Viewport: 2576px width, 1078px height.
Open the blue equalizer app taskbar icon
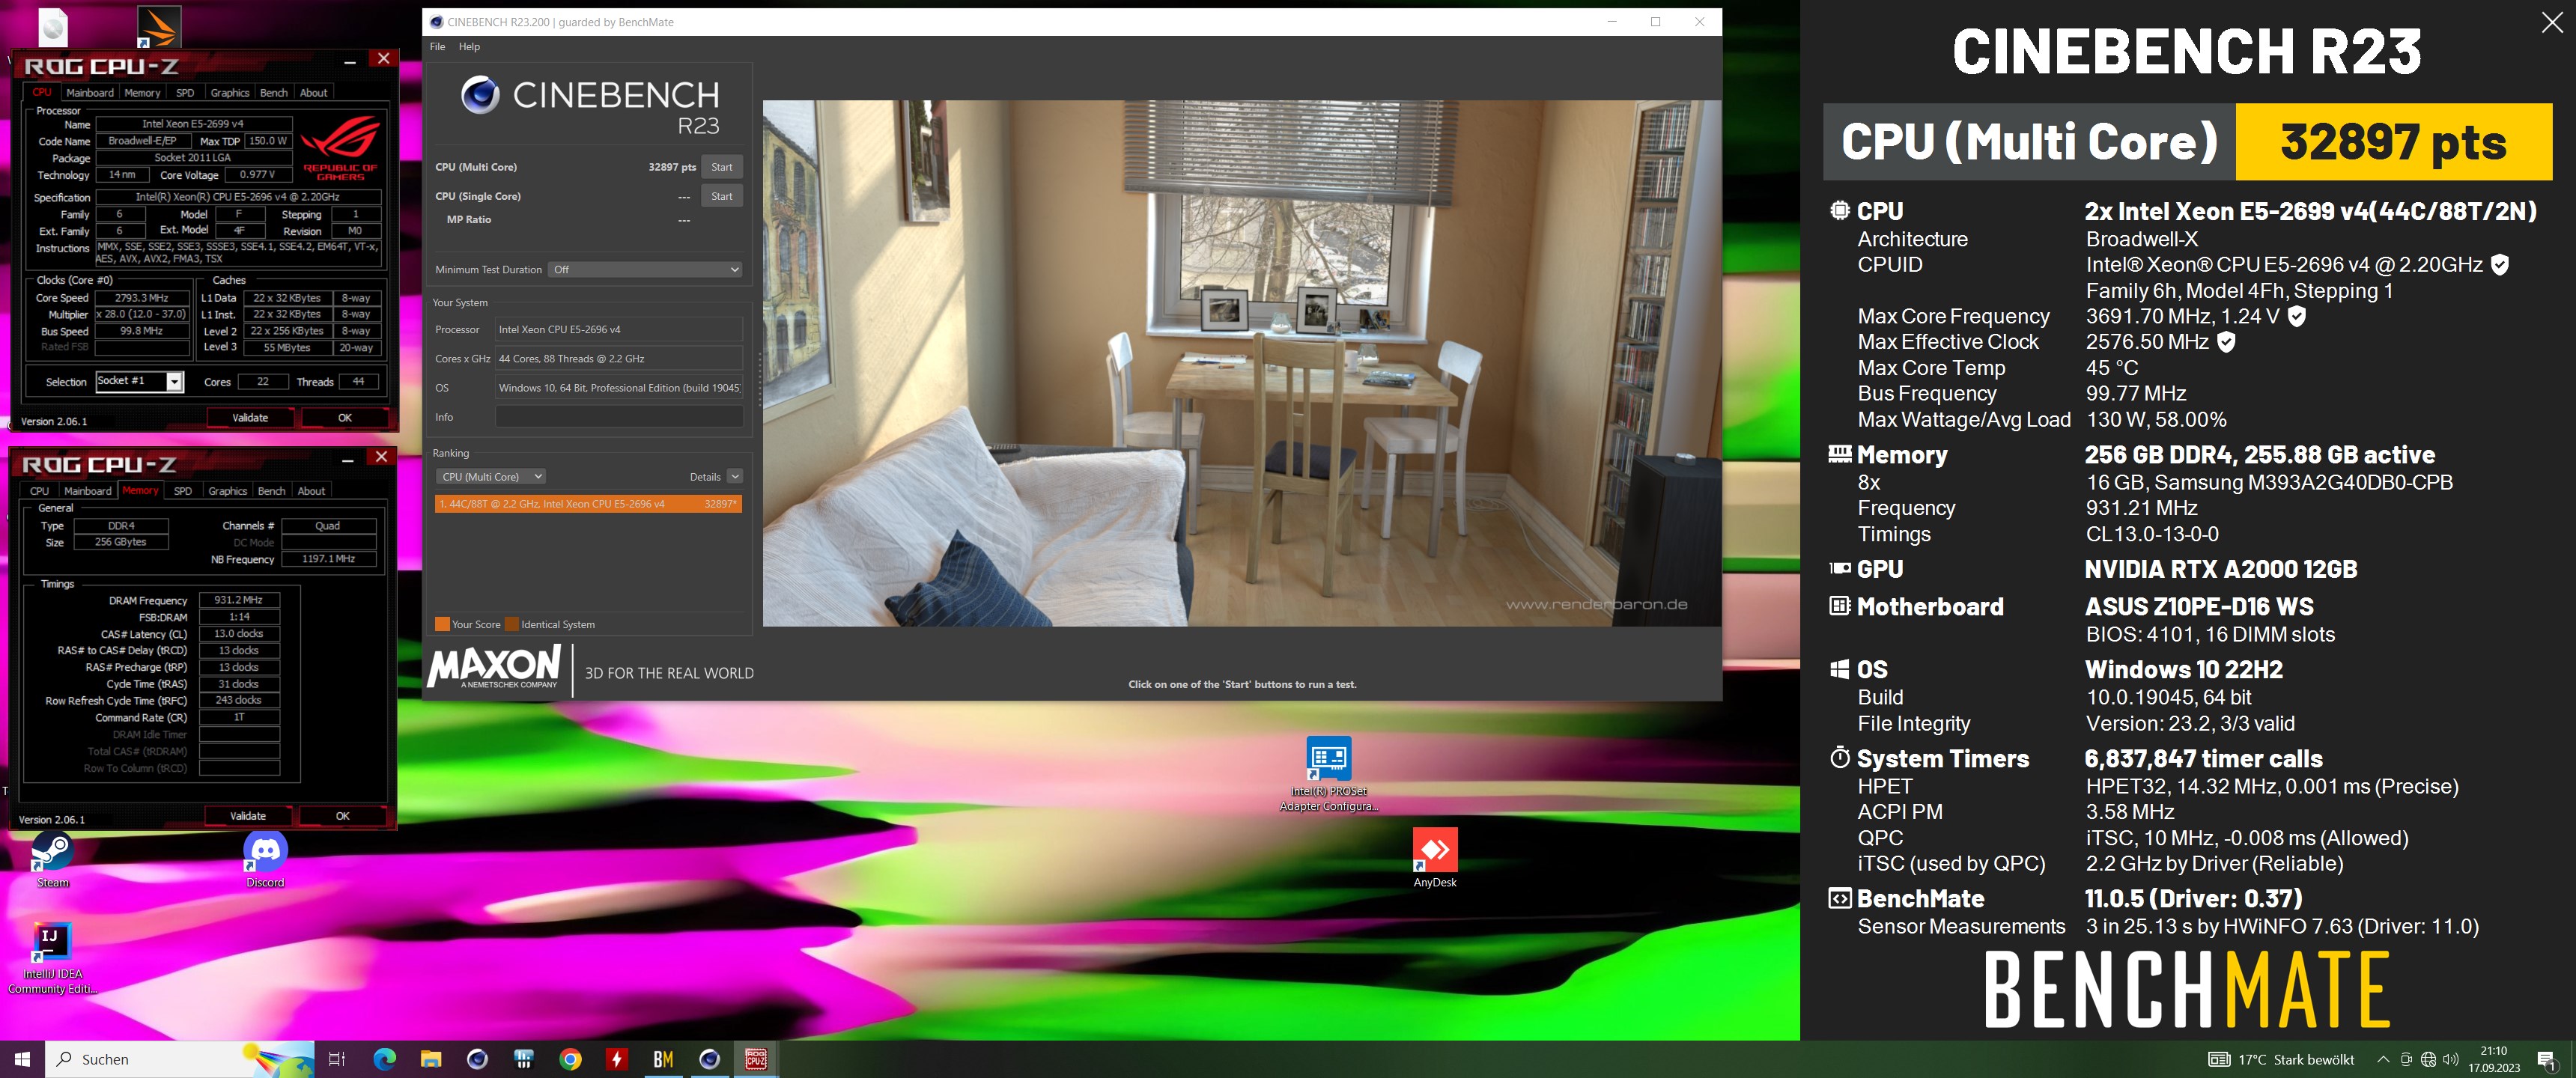(524, 1059)
